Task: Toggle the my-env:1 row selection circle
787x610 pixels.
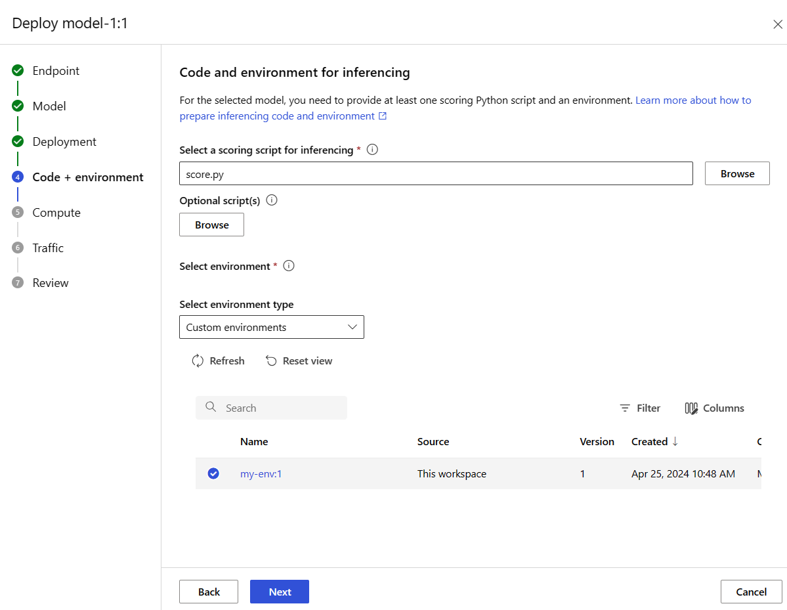Action: pyautogui.click(x=213, y=473)
